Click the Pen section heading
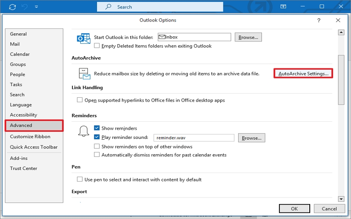Screen dimensions: 351x219 click(76, 167)
